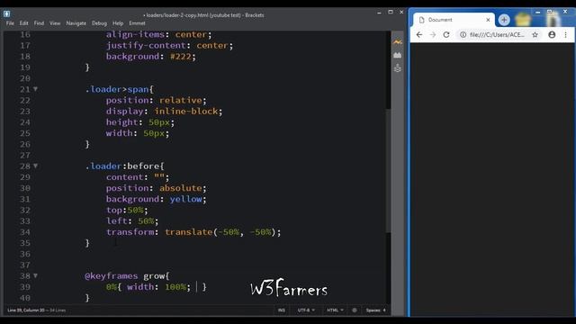Open the View menu

click(x=55, y=23)
